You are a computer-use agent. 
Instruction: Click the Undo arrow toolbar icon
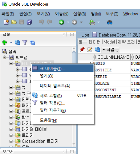click(x=41, y=22)
